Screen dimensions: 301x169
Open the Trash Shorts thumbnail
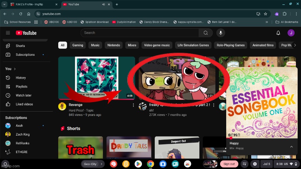[81, 147]
